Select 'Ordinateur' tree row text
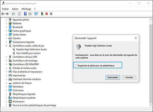 click(x=18, y=90)
